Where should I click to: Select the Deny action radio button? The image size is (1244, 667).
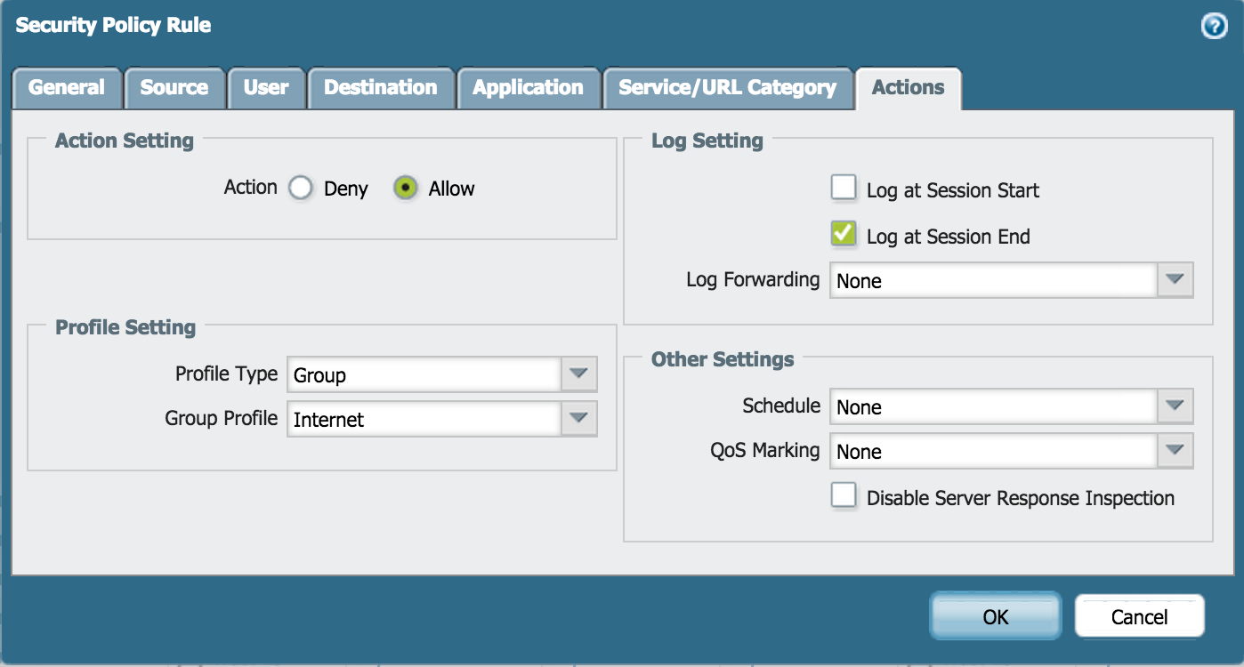pos(301,189)
